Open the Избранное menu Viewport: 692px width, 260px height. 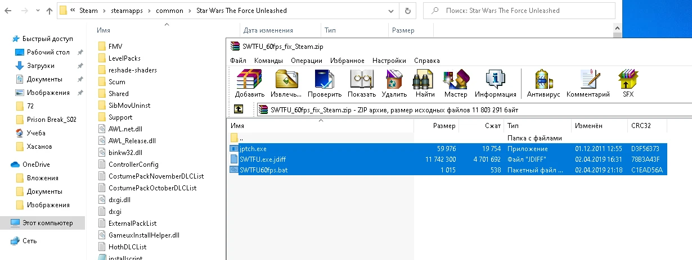(x=347, y=61)
